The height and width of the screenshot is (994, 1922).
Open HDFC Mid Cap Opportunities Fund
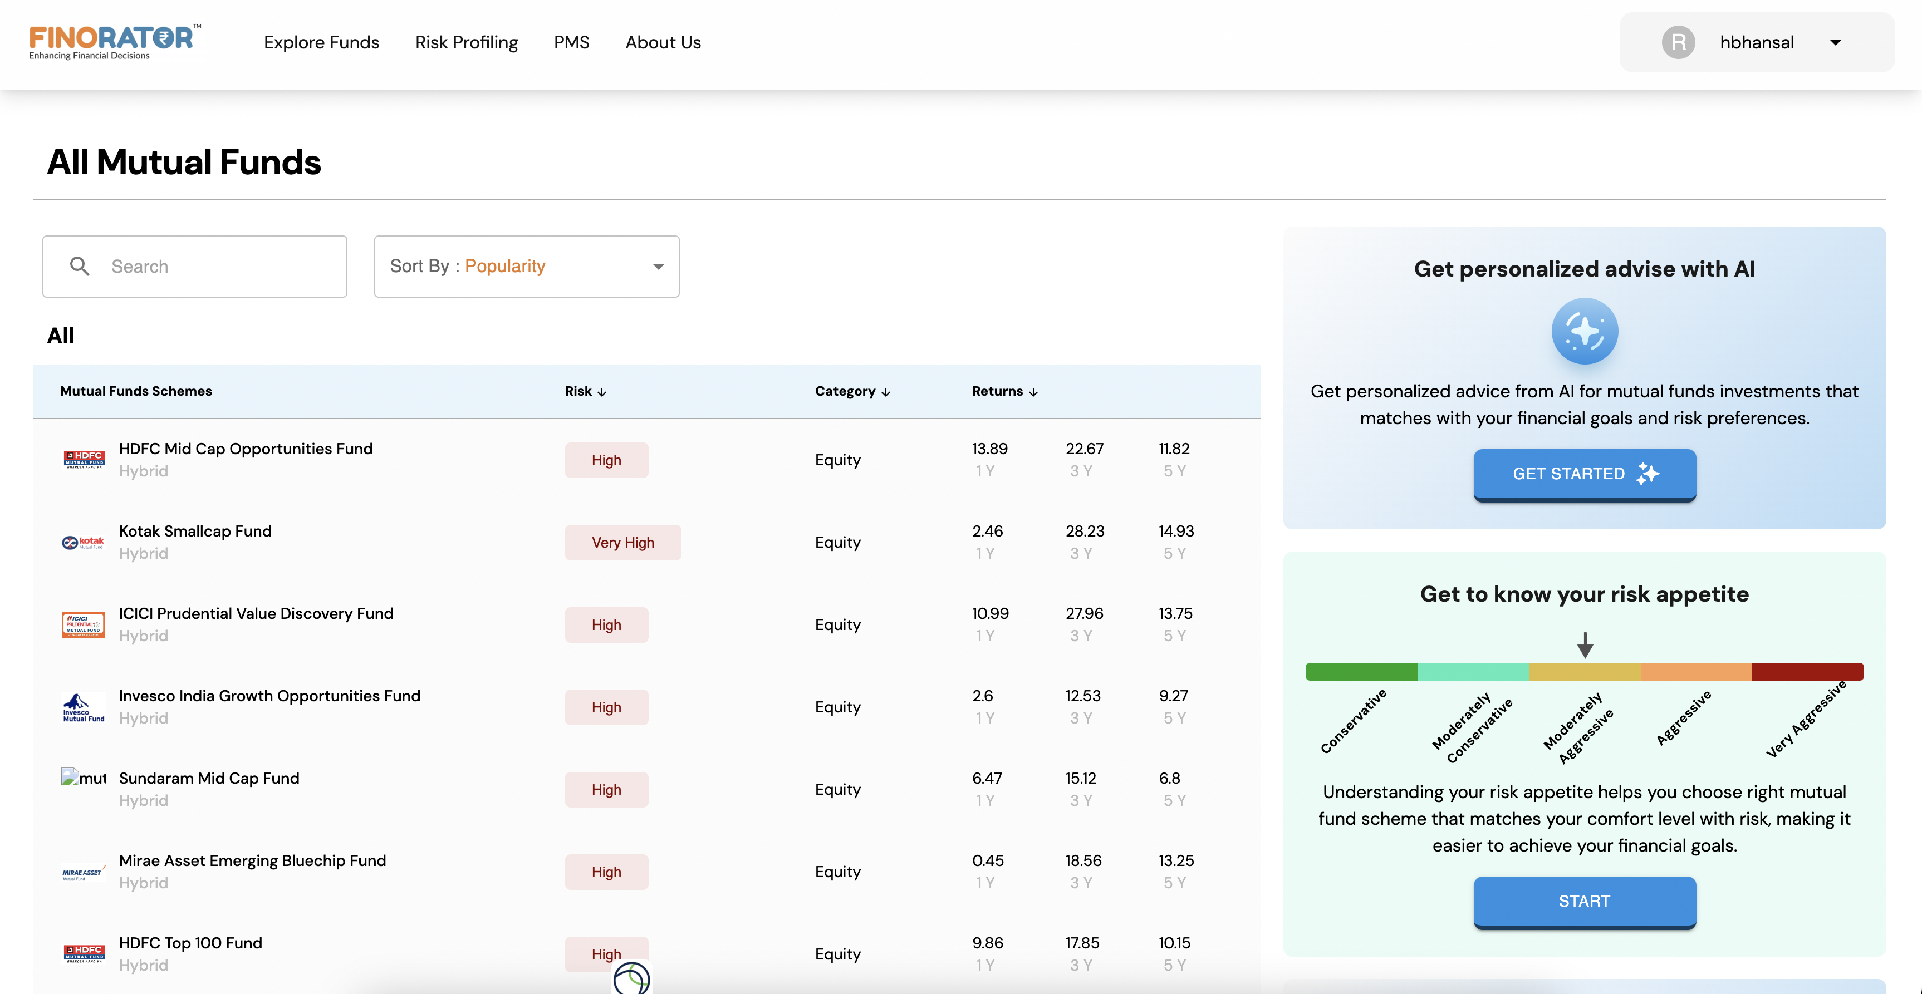(x=246, y=448)
